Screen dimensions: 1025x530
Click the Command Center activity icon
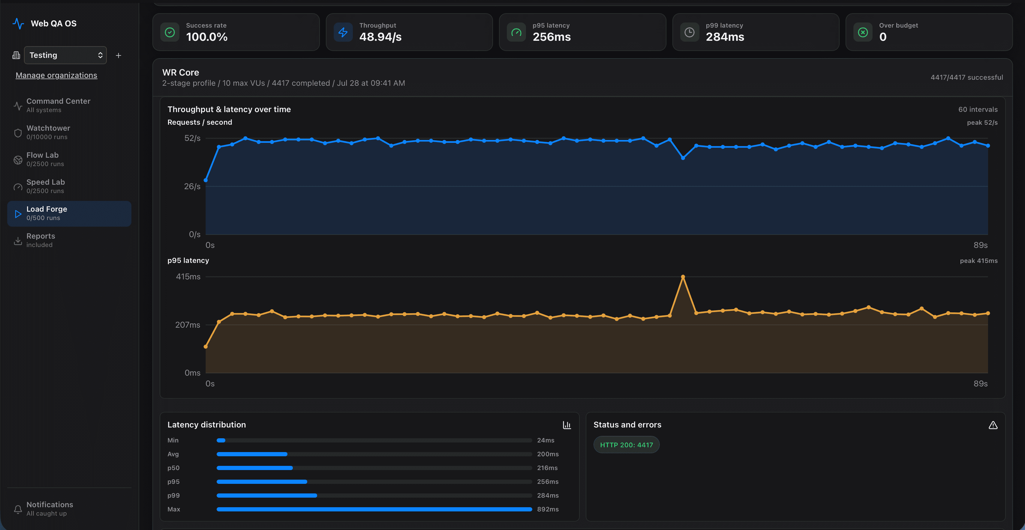point(18,106)
